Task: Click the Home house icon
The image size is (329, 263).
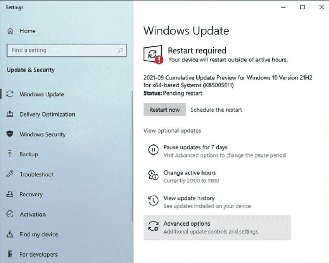Action: point(10,31)
